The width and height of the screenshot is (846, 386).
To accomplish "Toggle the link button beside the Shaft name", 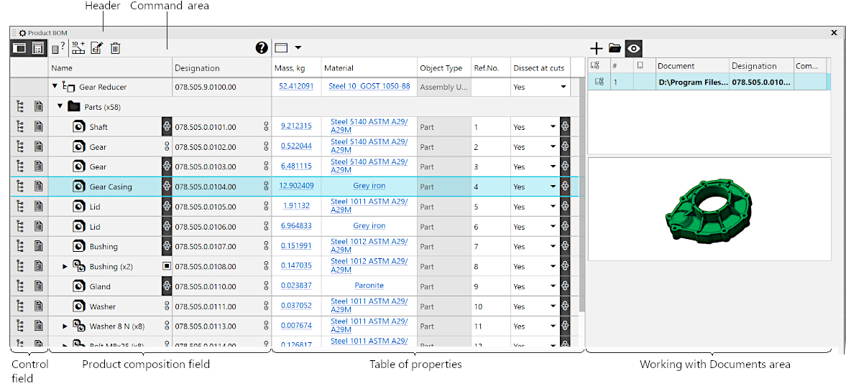I will click(x=167, y=127).
